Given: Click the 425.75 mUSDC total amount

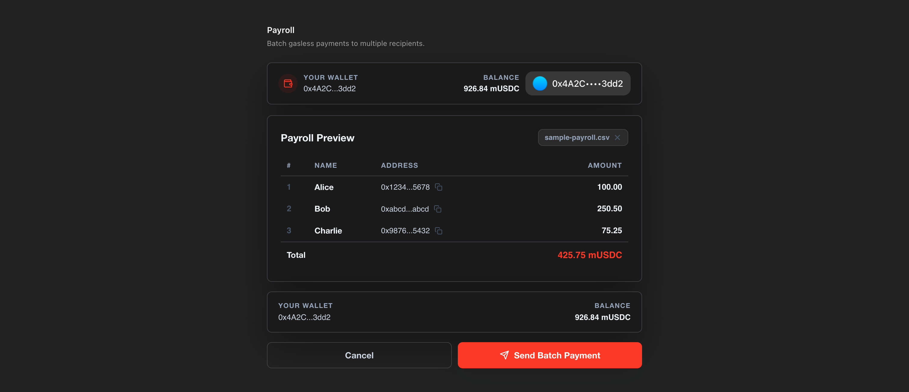Looking at the screenshot, I should (589, 255).
